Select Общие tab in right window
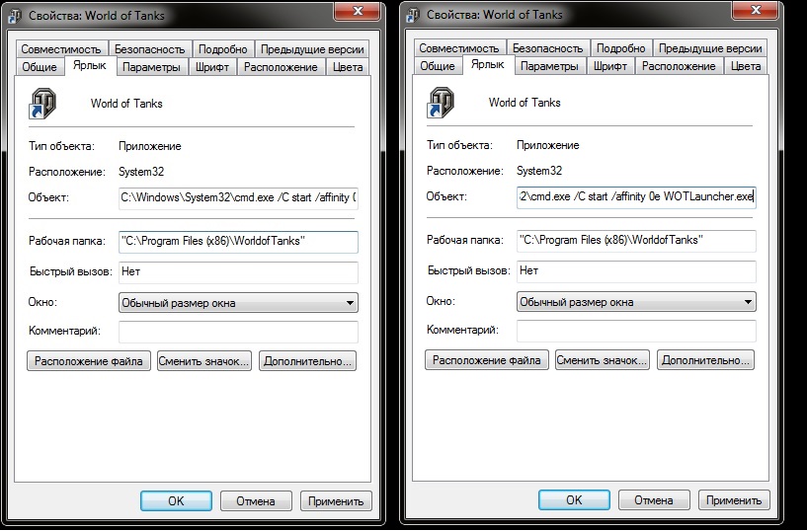The image size is (807, 531). [x=438, y=66]
